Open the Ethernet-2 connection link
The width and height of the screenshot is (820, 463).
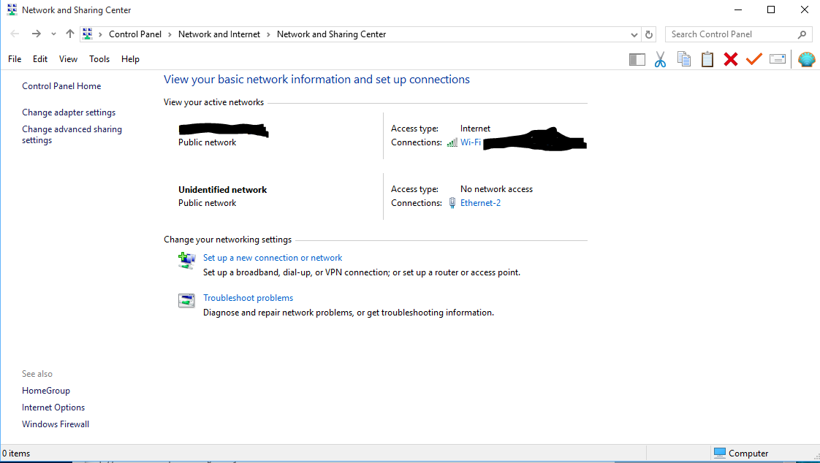click(481, 203)
